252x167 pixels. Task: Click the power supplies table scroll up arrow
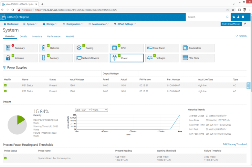click(248, 84)
